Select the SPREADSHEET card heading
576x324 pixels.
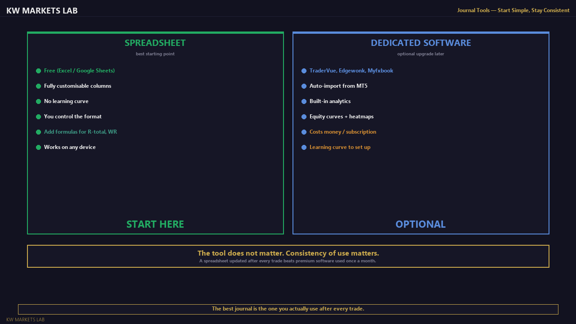point(155,43)
